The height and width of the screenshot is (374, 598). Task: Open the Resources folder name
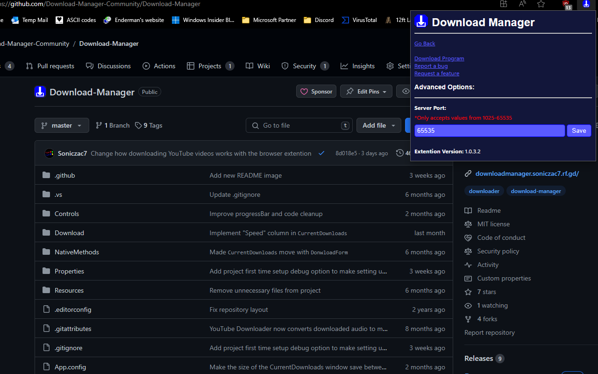pos(69,290)
